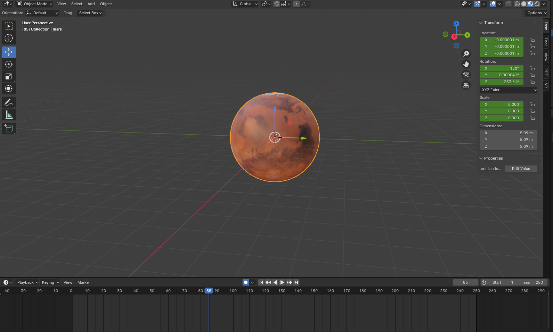Select the Add Cube tool
Screen dimensions: 553x332
(9, 129)
